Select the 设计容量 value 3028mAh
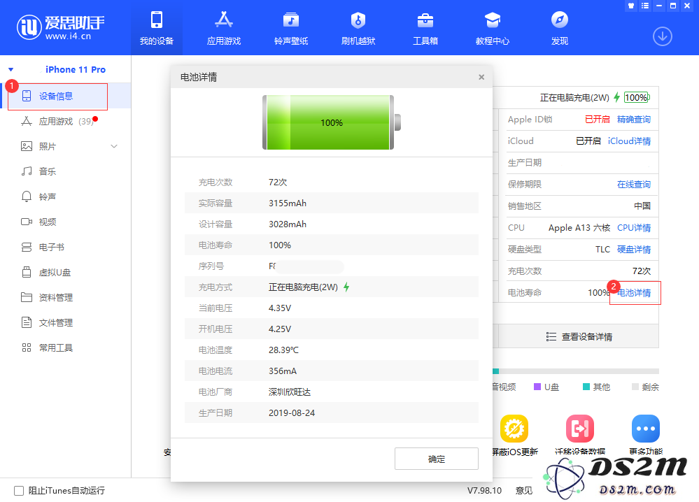This screenshot has height=502, width=699. click(288, 224)
